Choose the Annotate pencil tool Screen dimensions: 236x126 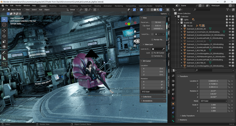(x=4, y=53)
